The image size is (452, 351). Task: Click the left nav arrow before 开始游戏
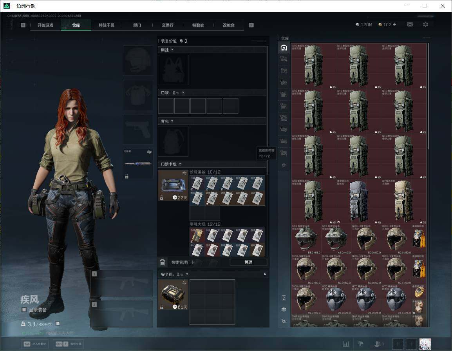(23, 25)
